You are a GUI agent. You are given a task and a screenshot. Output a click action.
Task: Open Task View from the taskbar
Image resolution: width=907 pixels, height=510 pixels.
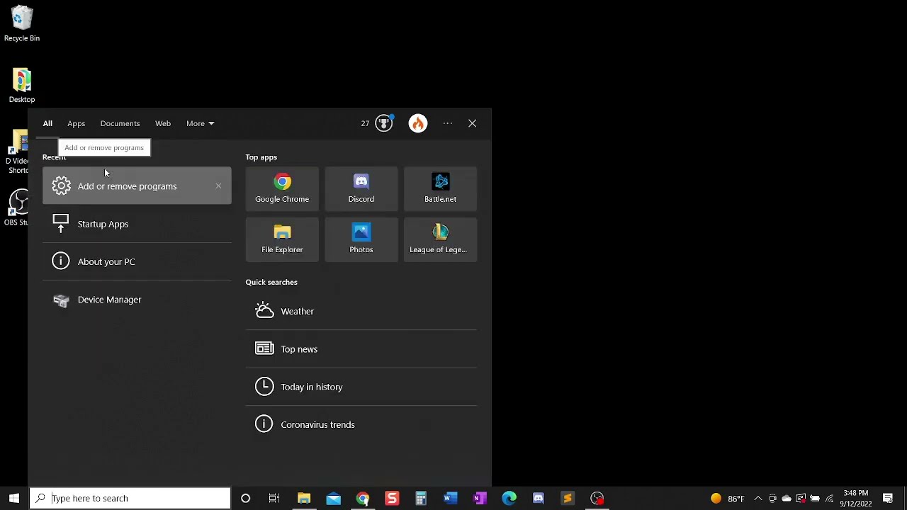274,498
